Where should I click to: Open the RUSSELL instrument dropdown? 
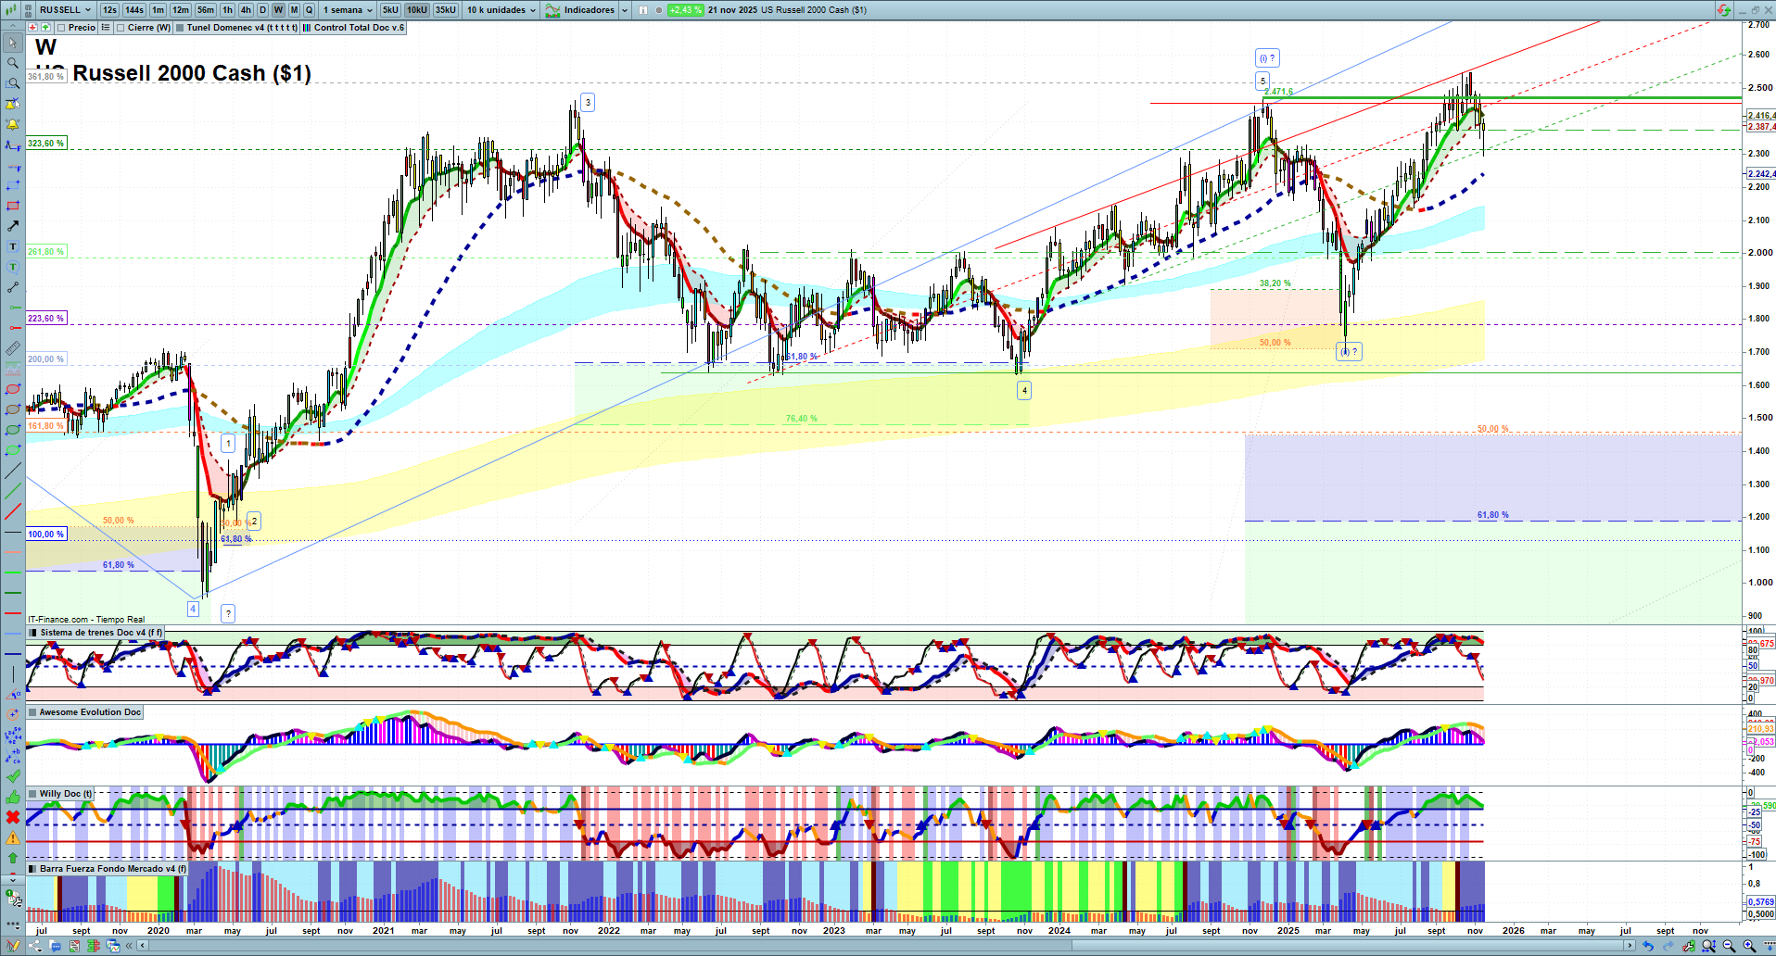point(65,10)
